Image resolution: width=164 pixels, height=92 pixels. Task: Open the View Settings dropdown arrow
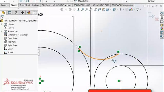tap(140, 10)
